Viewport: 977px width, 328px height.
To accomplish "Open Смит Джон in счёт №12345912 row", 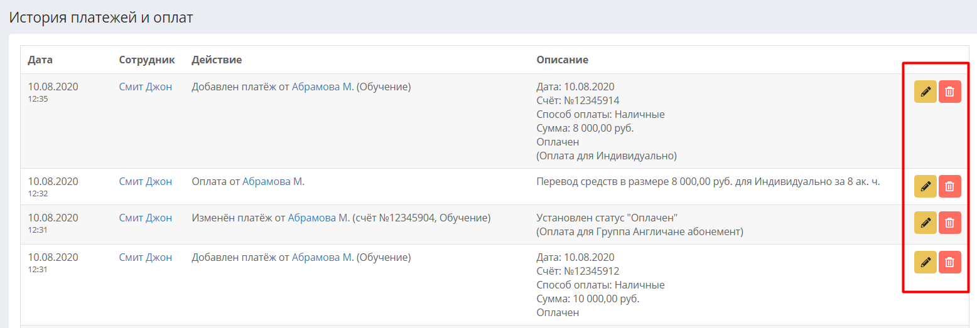I will 145,257.
